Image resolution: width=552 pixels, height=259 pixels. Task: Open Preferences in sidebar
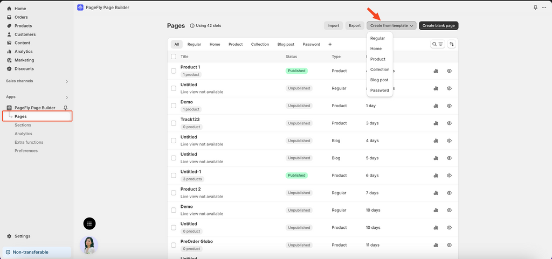pyautogui.click(x=26, y=151)
